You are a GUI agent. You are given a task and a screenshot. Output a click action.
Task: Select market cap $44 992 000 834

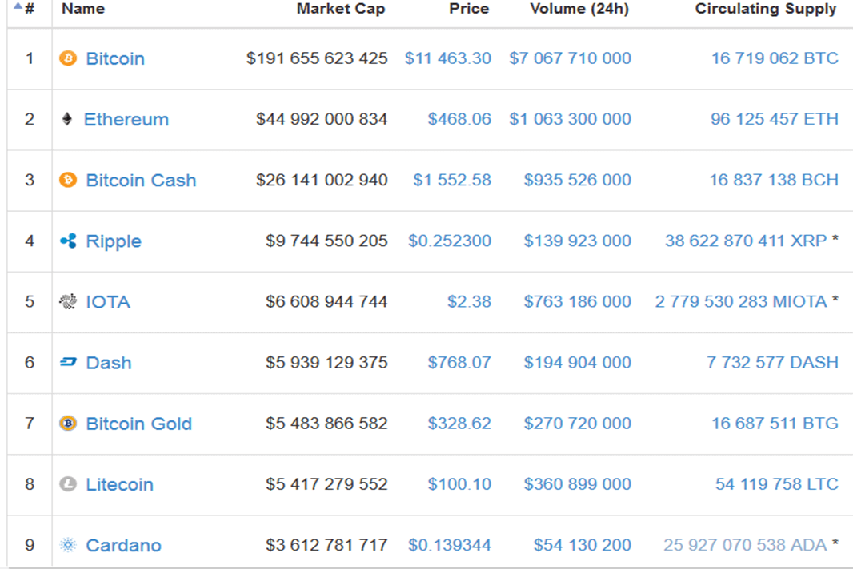pyautogui.click(x=322, y=119)
